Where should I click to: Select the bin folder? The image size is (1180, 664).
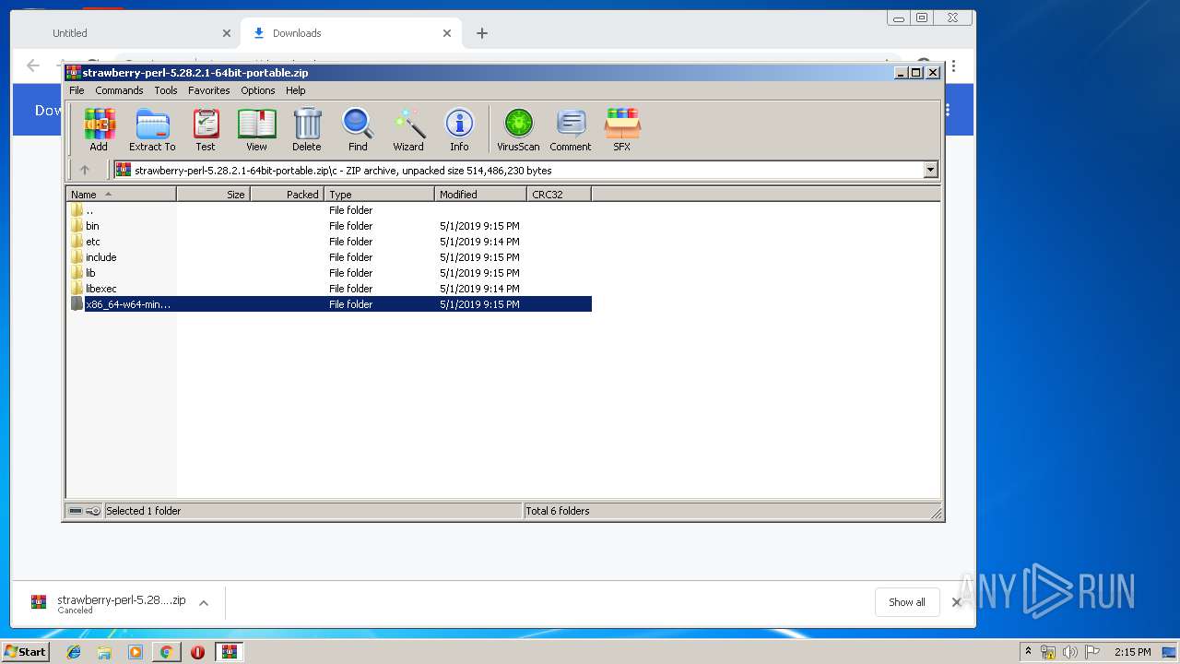click(x=330, y=226)
